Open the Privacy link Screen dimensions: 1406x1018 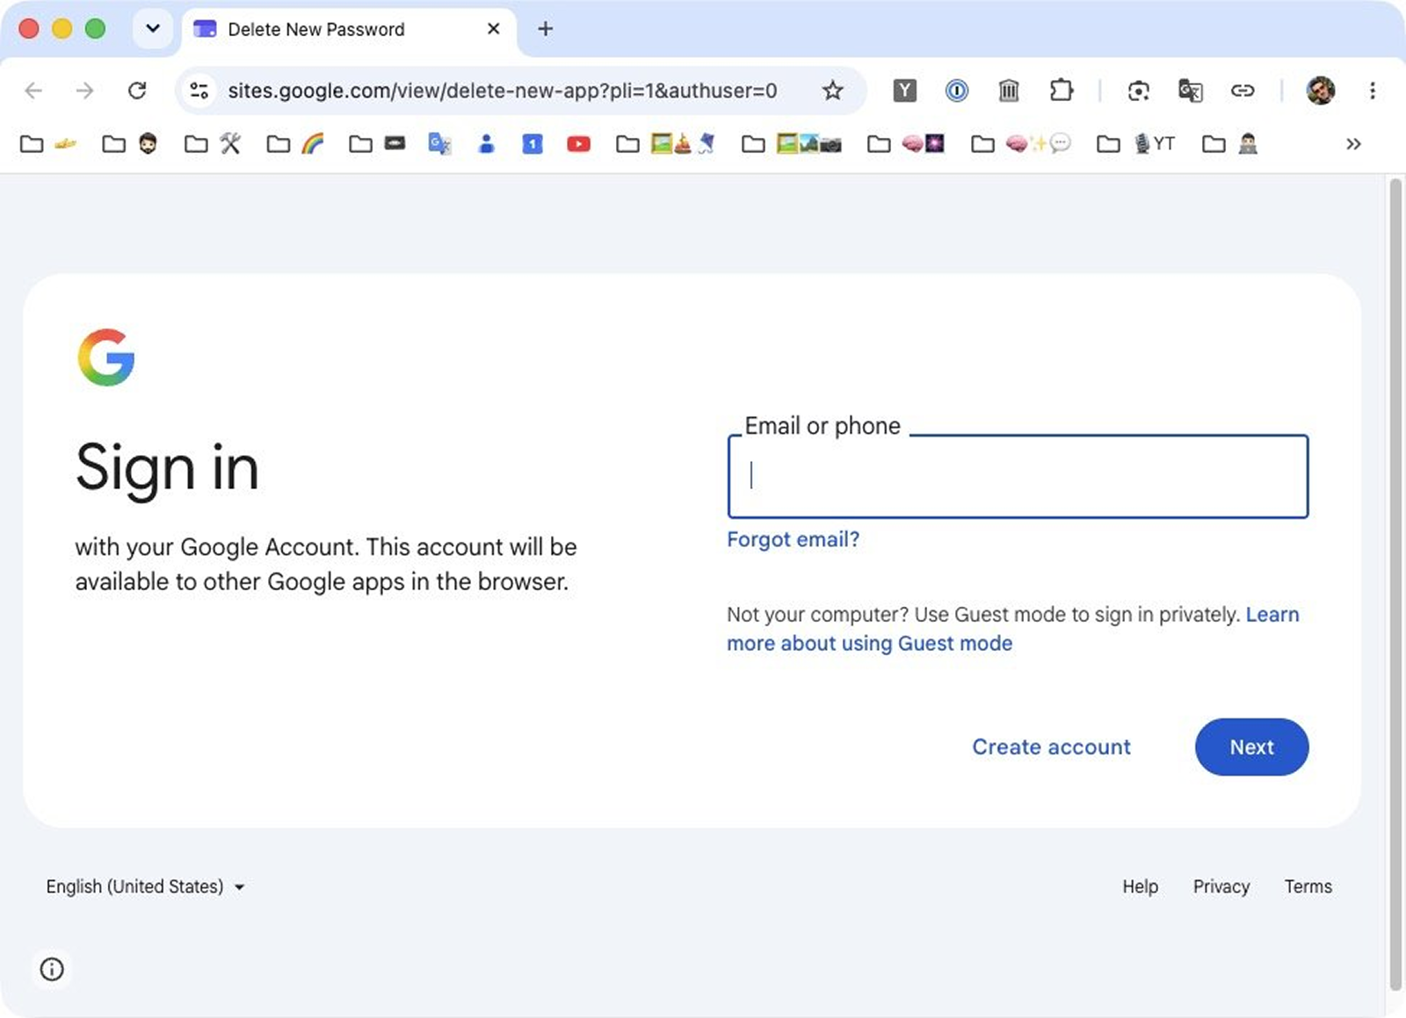[x=1221, y=886]
